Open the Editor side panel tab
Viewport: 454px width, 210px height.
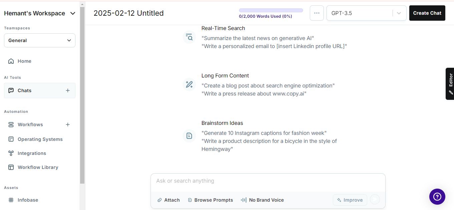point(450,83)
